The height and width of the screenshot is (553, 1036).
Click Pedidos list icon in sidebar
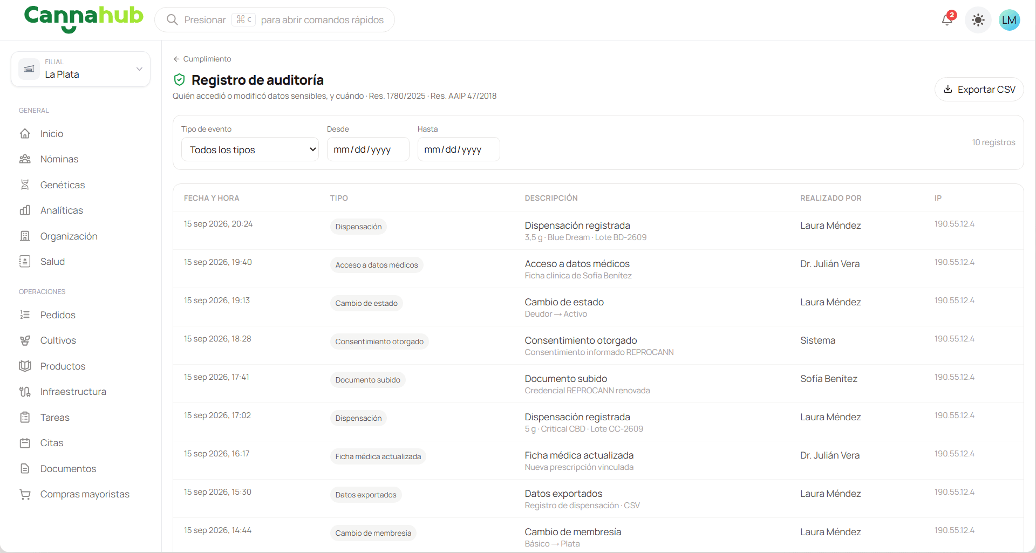click(25, 315)
